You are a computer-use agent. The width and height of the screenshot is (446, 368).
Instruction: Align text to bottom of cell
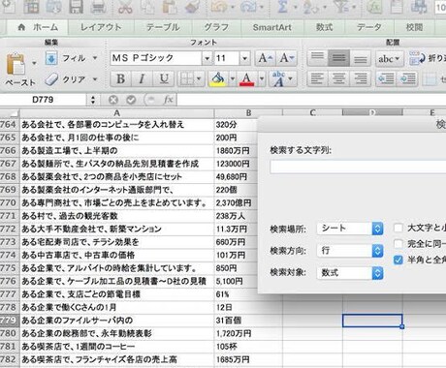click(x=360, y=58)
